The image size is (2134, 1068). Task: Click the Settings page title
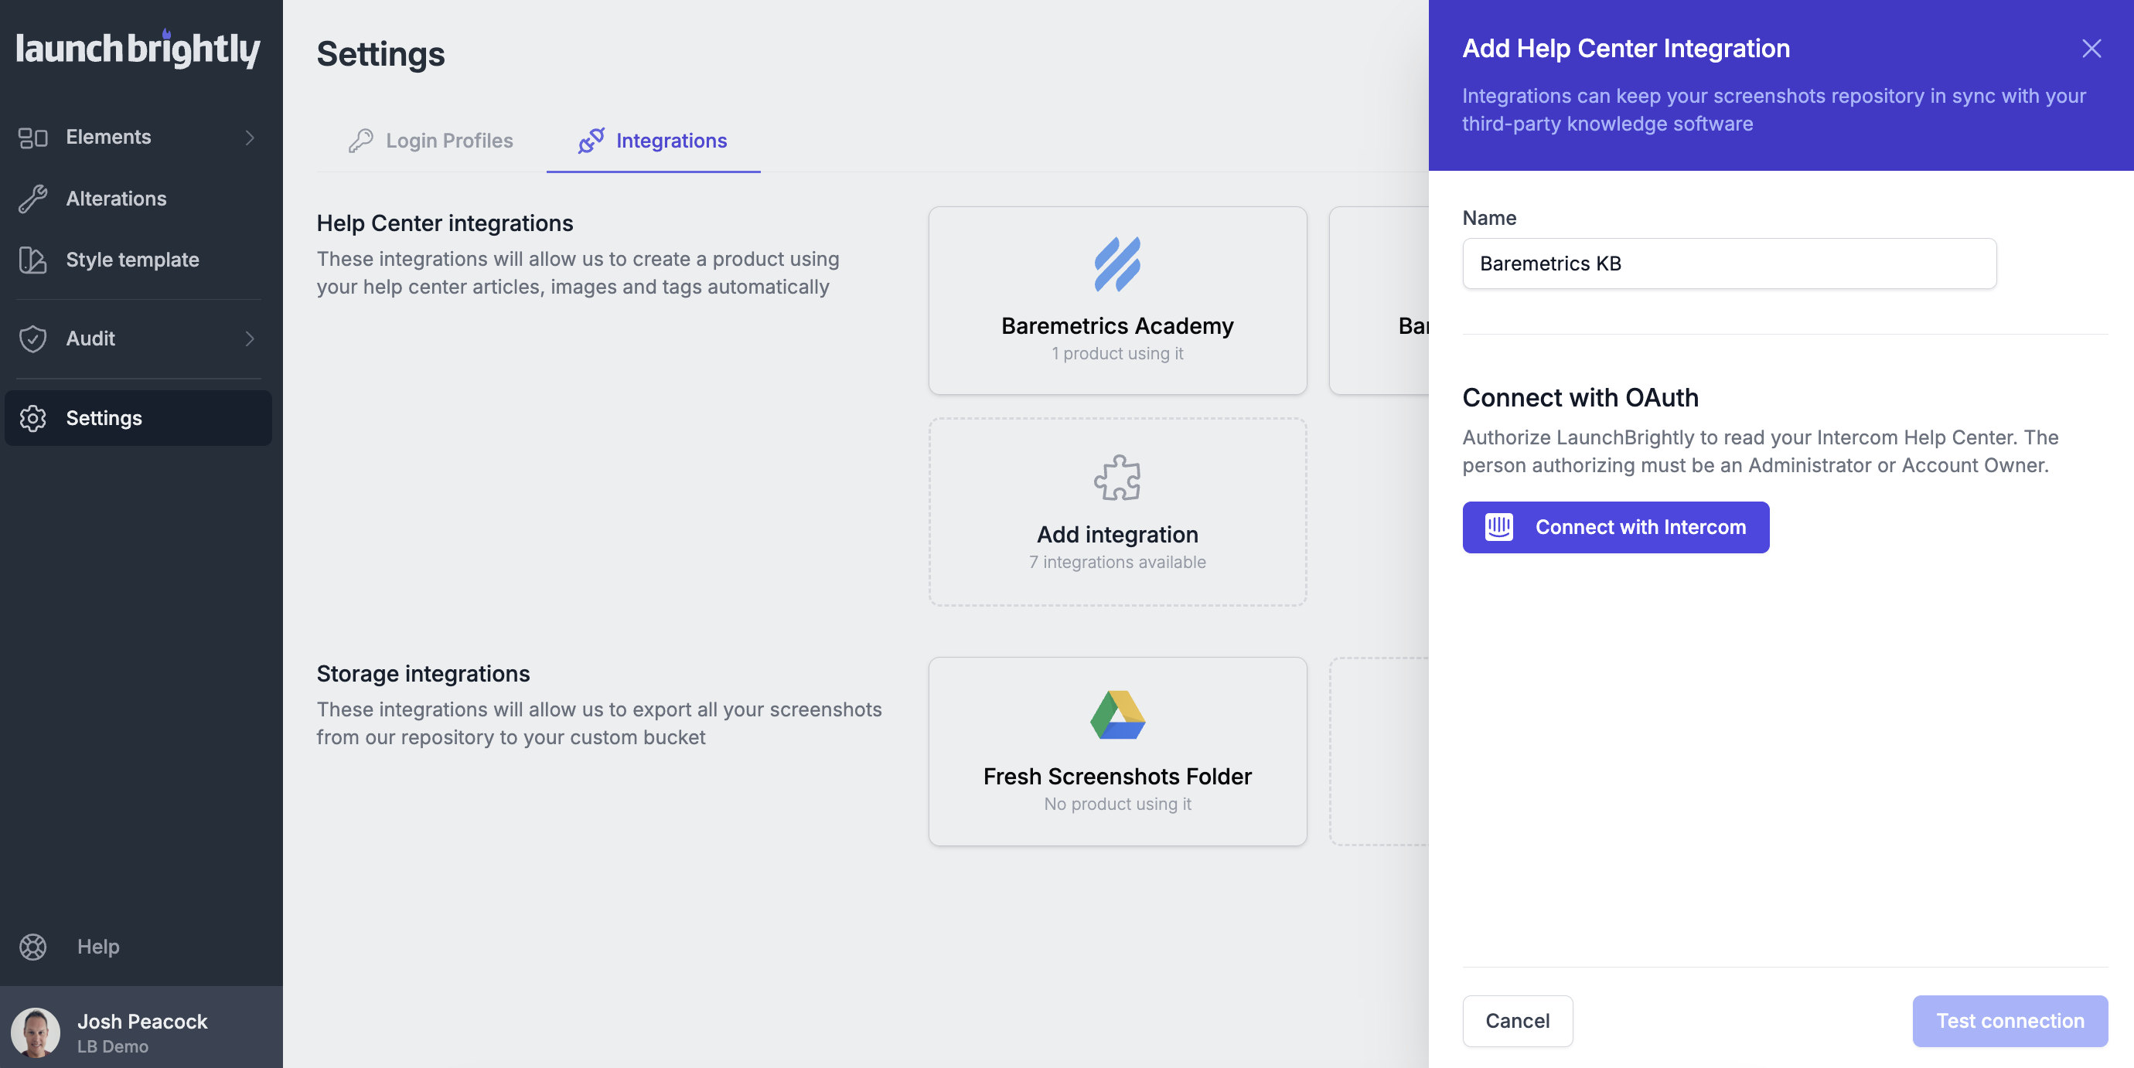pos(381,54)
